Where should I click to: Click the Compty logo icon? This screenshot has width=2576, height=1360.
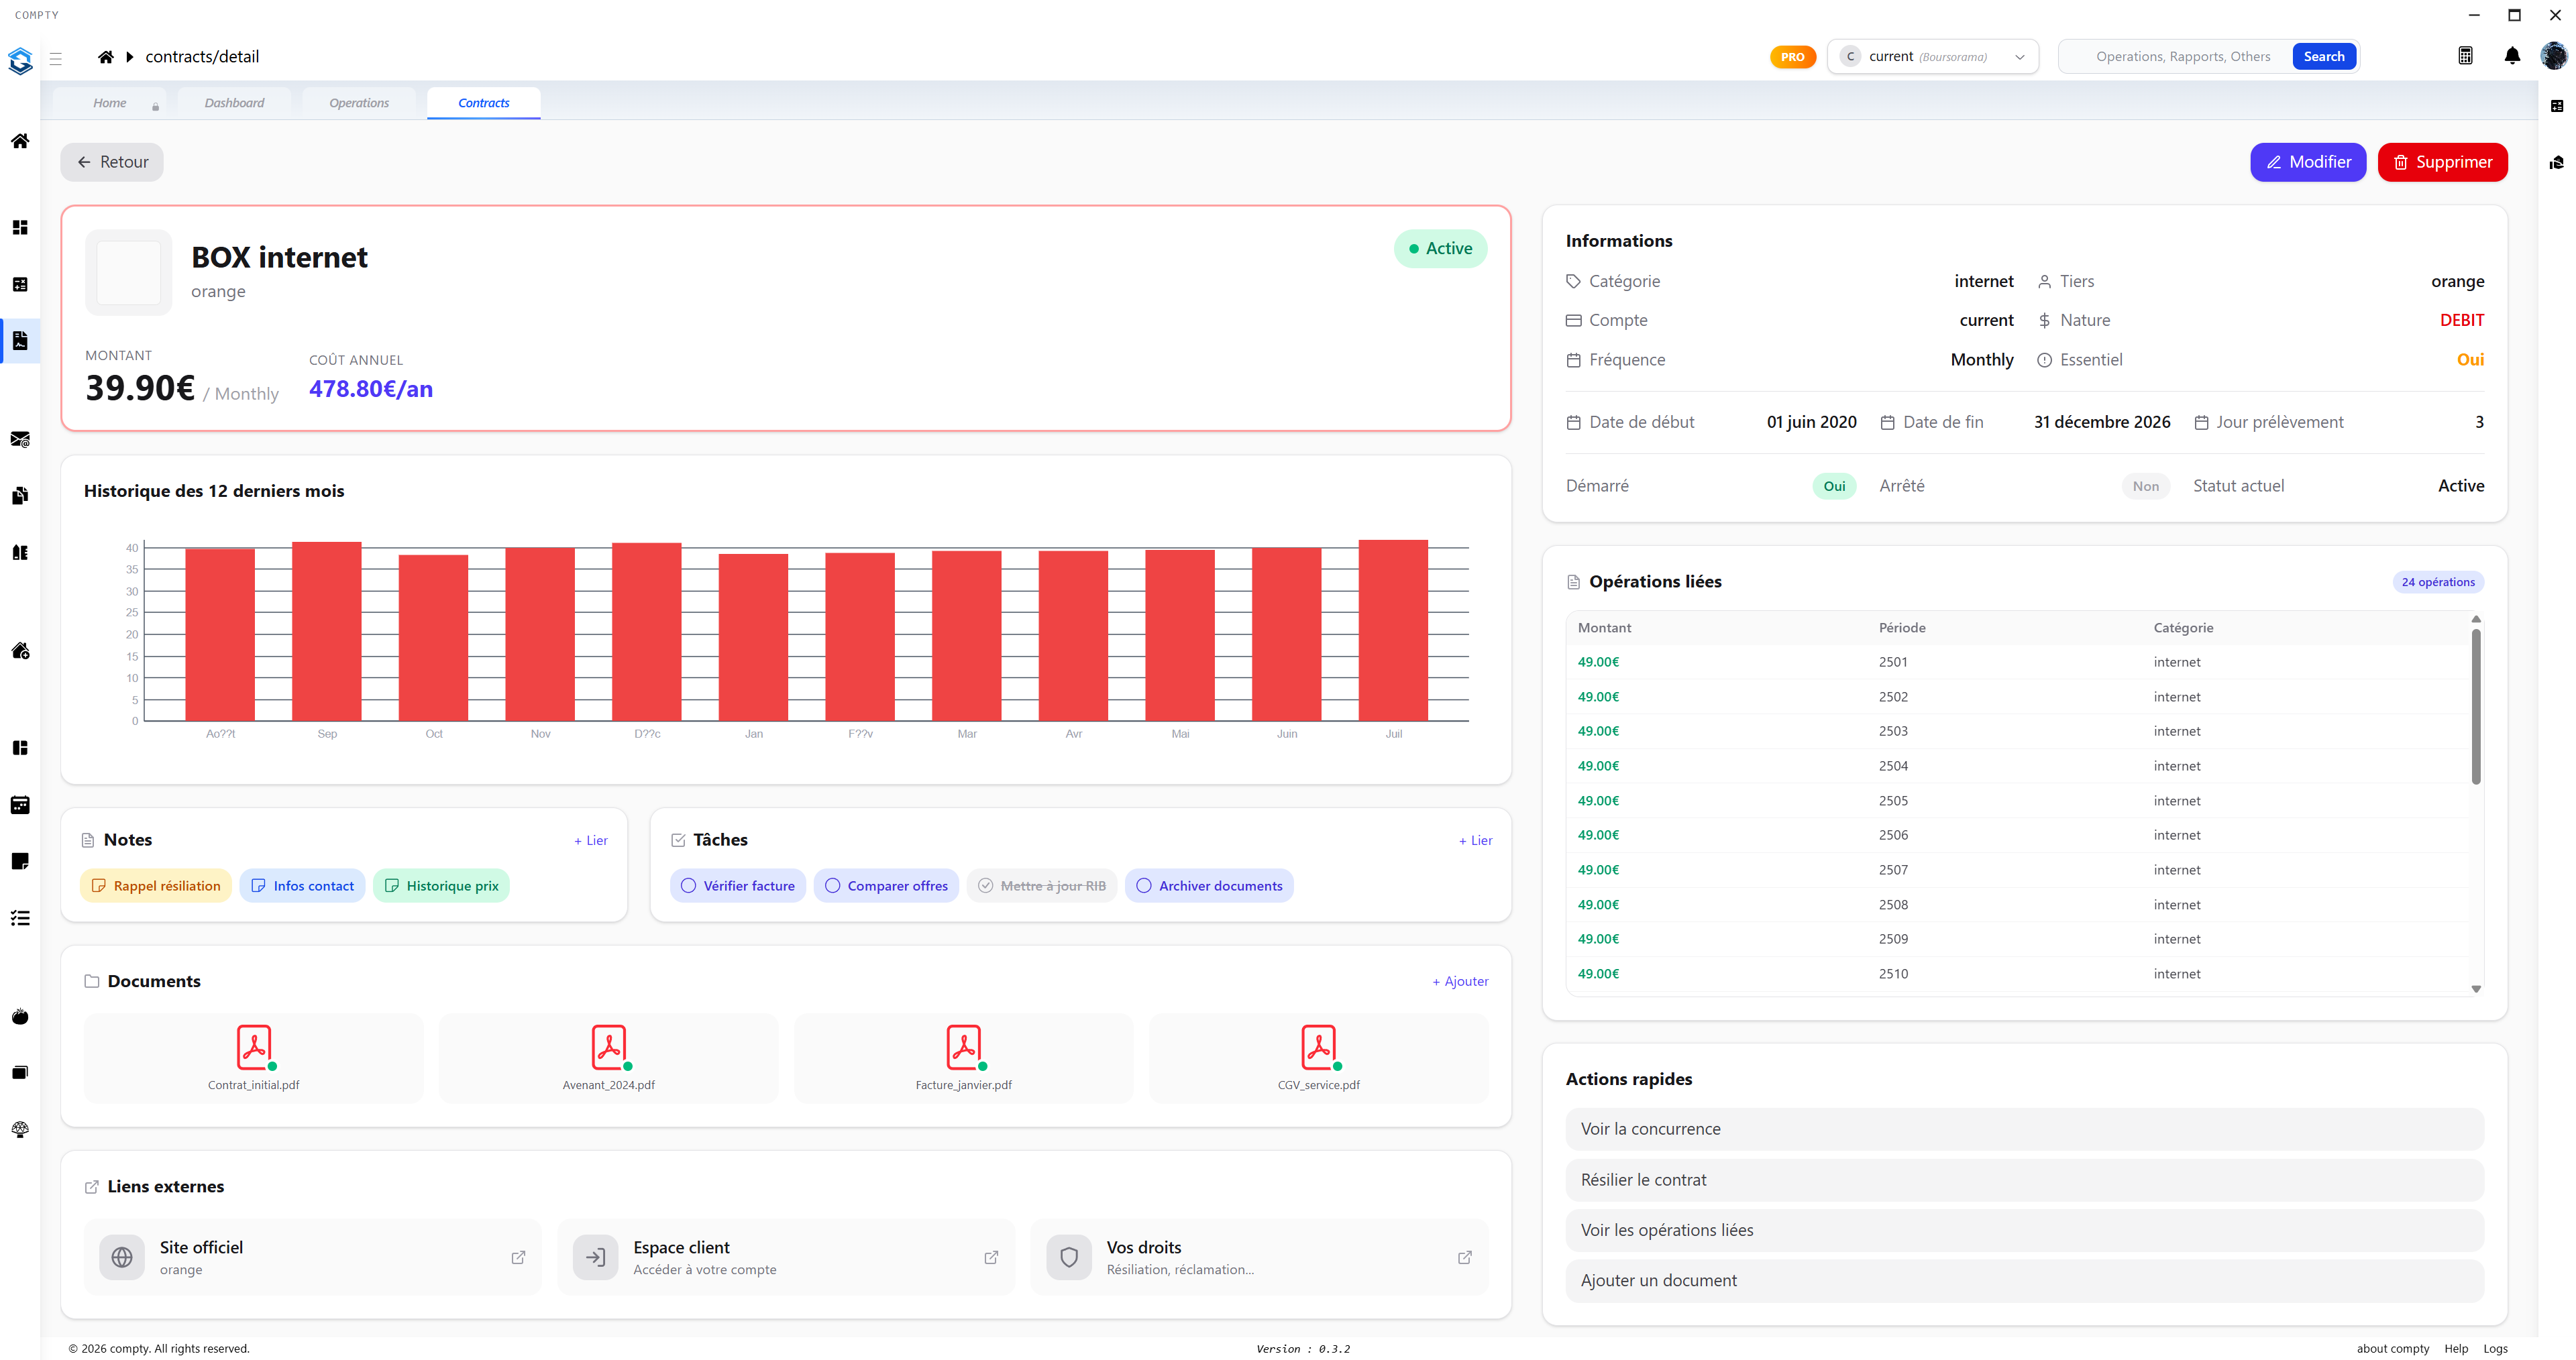(x=20, y=60)
